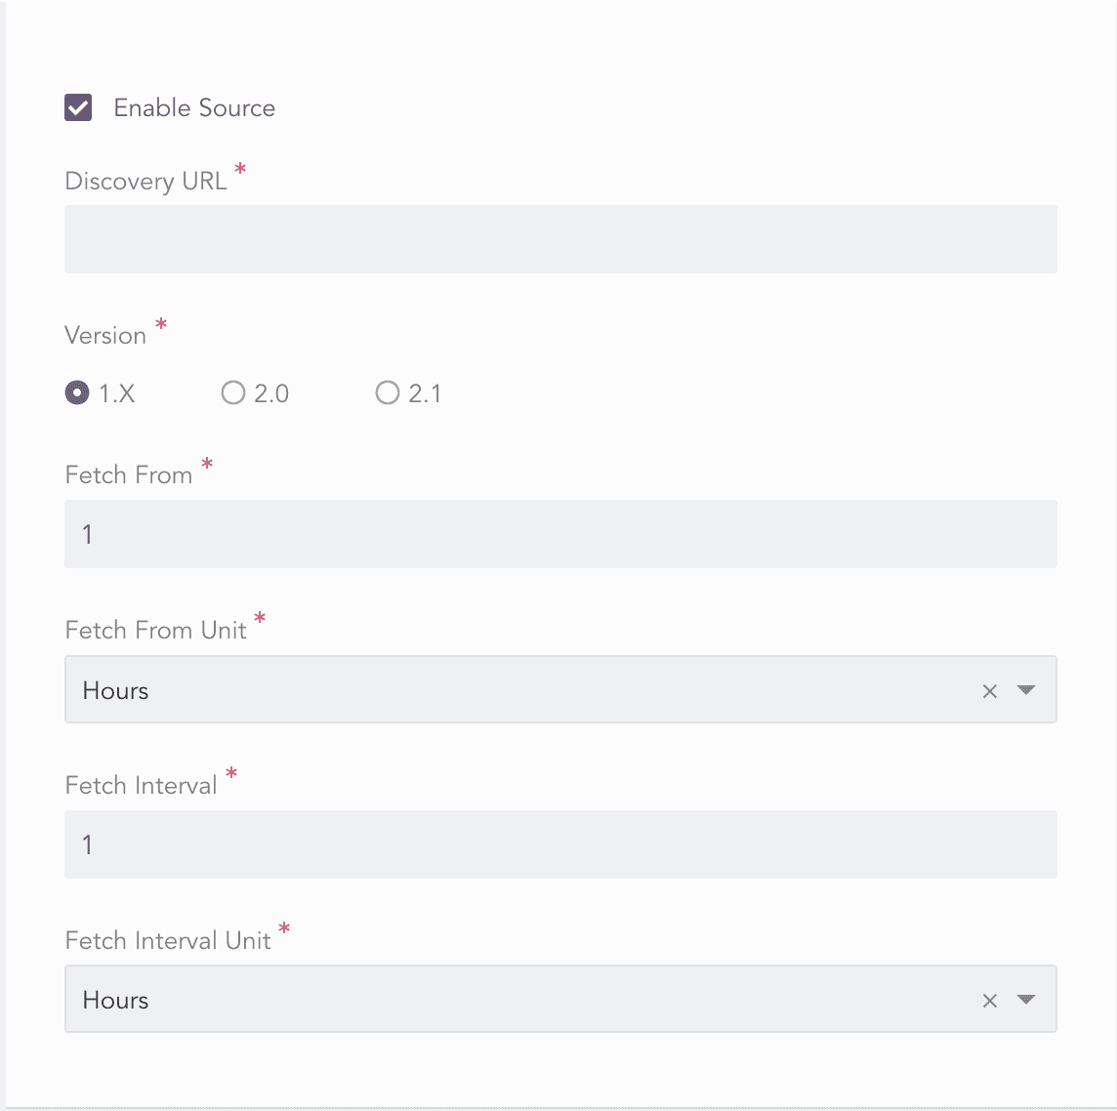Select version 2.1
Image resolution: width=1117 pixels, height=1111 pixels.
(388, 392)
